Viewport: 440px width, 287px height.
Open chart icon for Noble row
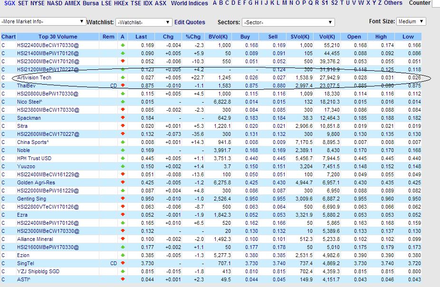click(x=3, y=150)
